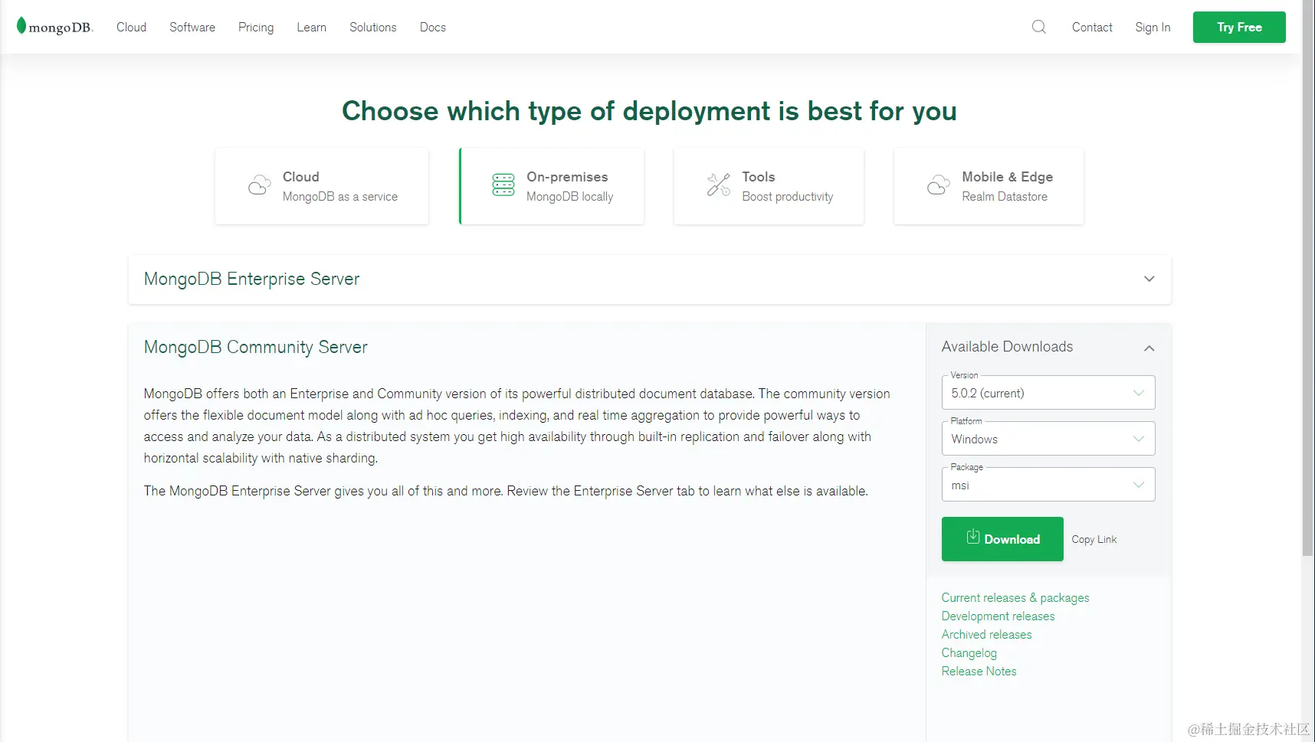Select the Tools Boost productivity card
This screenshot has width=1315, height=742.
coord(769,186)
